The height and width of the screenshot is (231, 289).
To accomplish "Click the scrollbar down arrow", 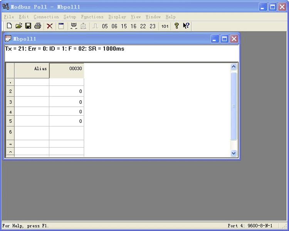I will [234, 153].
